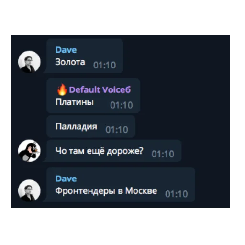
Task: Click Dave's name above Фронтендеры в Москве
Action: tap(66, 179)
